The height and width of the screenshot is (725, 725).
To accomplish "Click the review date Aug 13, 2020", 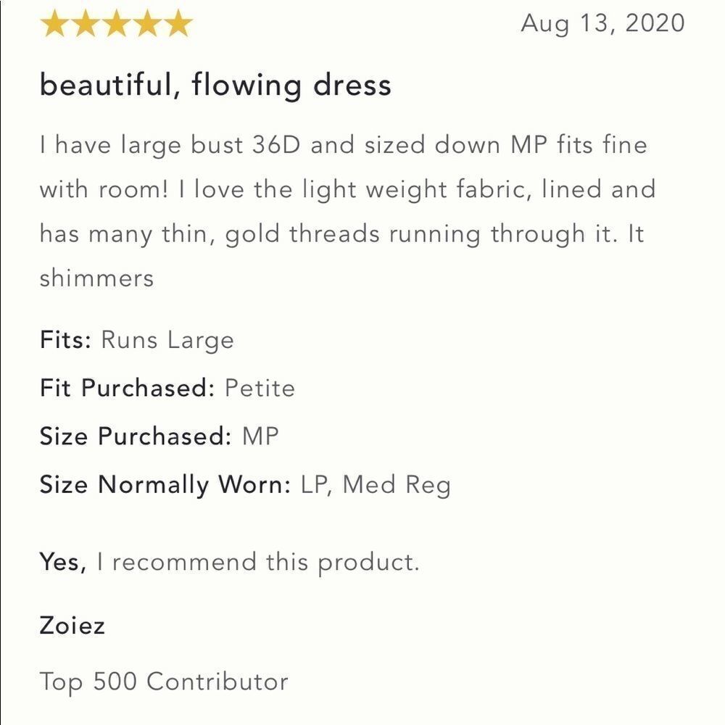I will [602, 23].
